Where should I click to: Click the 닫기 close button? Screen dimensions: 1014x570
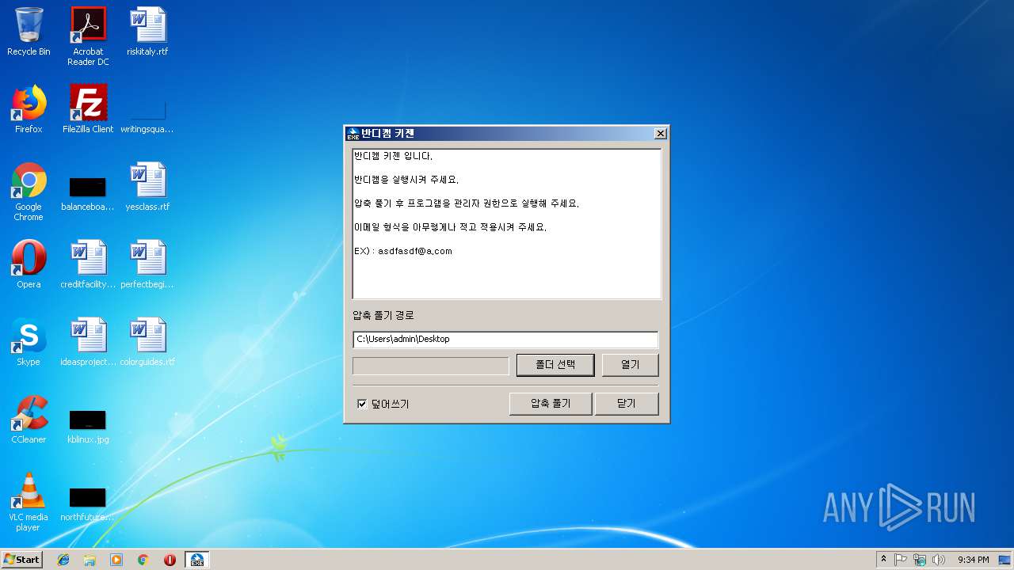point(627,403)
